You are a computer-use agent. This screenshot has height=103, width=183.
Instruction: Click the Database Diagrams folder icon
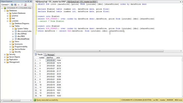13,23
